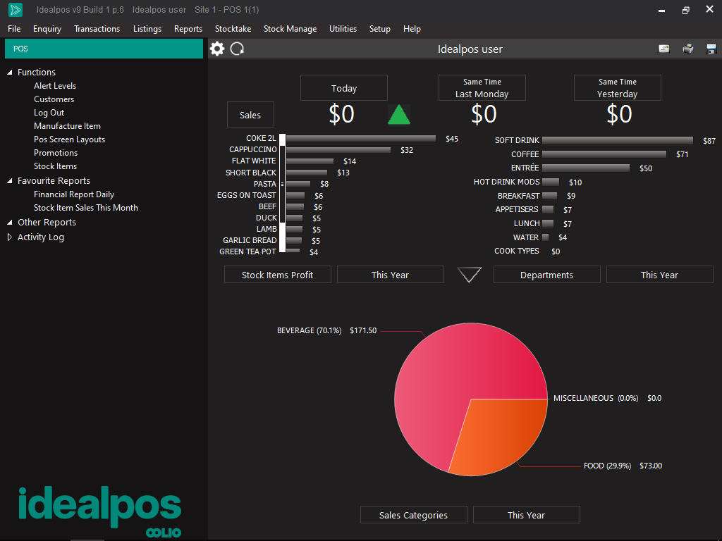This screenshot has height=541, width=722.
Task: Click the printer icon in header
Action: pos(687,49)
